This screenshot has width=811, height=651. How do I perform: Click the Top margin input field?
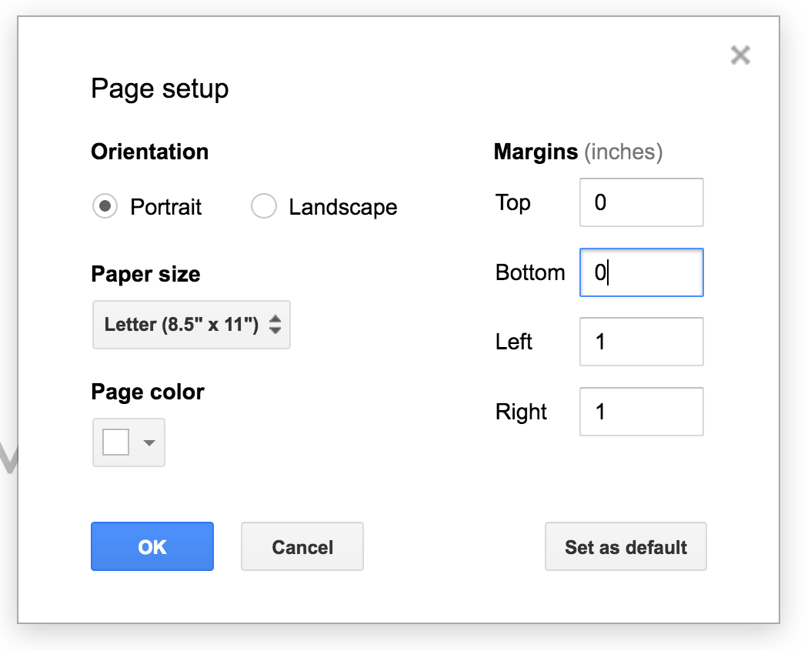[641, 202]
